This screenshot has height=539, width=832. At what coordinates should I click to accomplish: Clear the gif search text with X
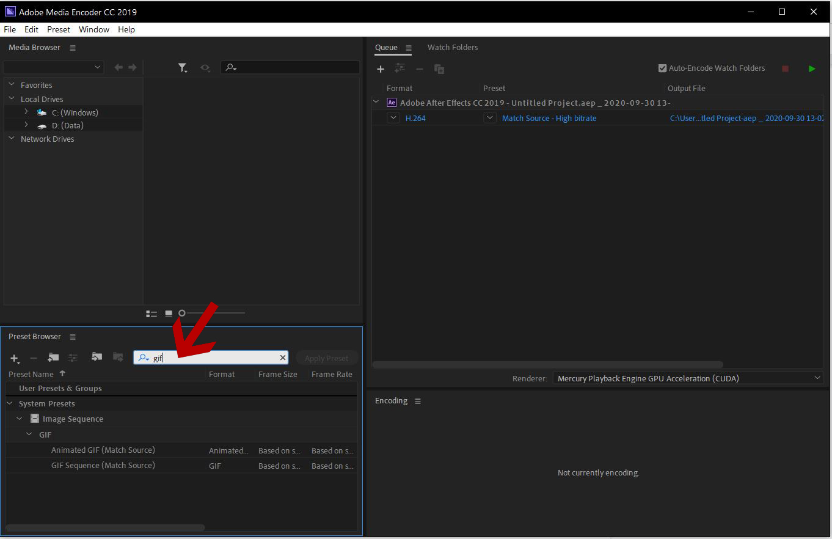(x=283, y=358)
